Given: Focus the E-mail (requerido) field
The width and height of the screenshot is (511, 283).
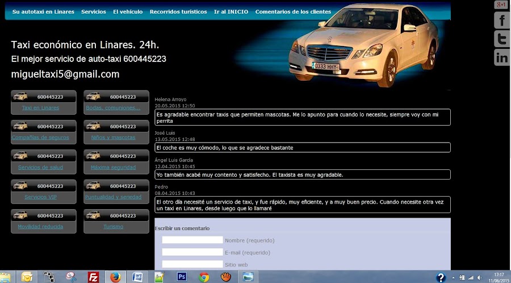Looking at the screenshot, I should [192, 252].
